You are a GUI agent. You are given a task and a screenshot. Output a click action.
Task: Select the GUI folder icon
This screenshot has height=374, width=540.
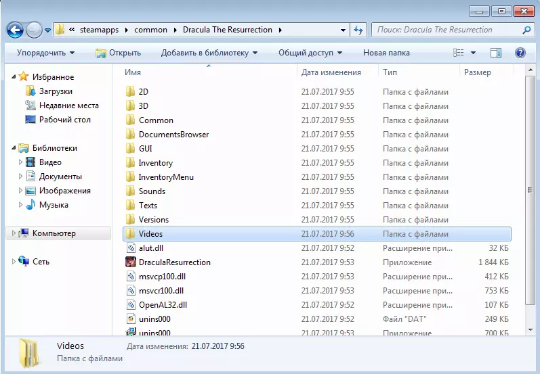[130, 148]
